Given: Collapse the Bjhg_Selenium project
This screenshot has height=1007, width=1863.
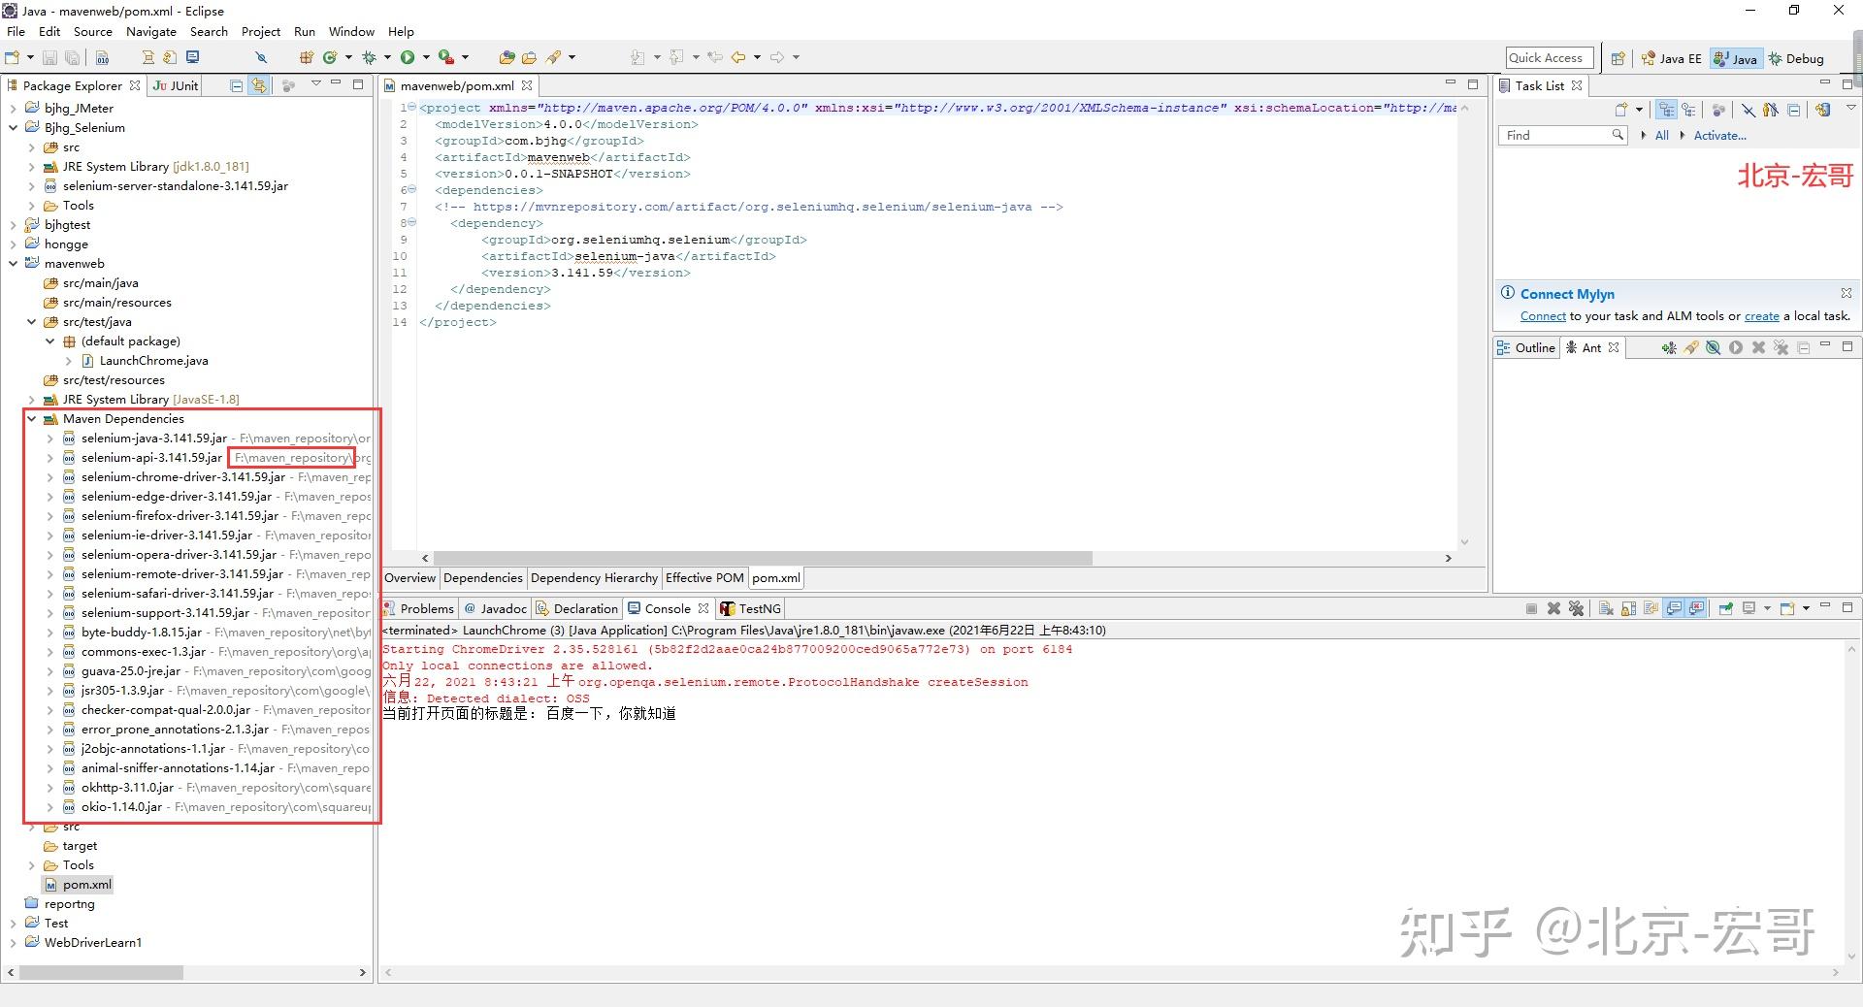Looking at the screenshot, I should pos(14,128).
